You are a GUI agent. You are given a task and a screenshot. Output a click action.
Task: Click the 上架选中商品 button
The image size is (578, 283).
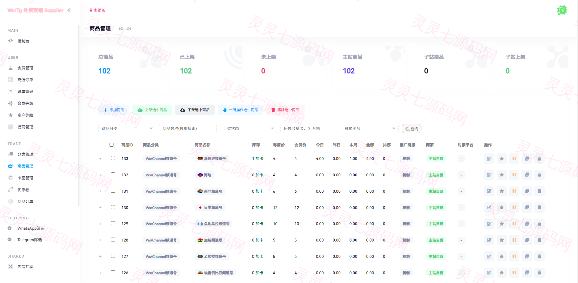click(152, 110)
